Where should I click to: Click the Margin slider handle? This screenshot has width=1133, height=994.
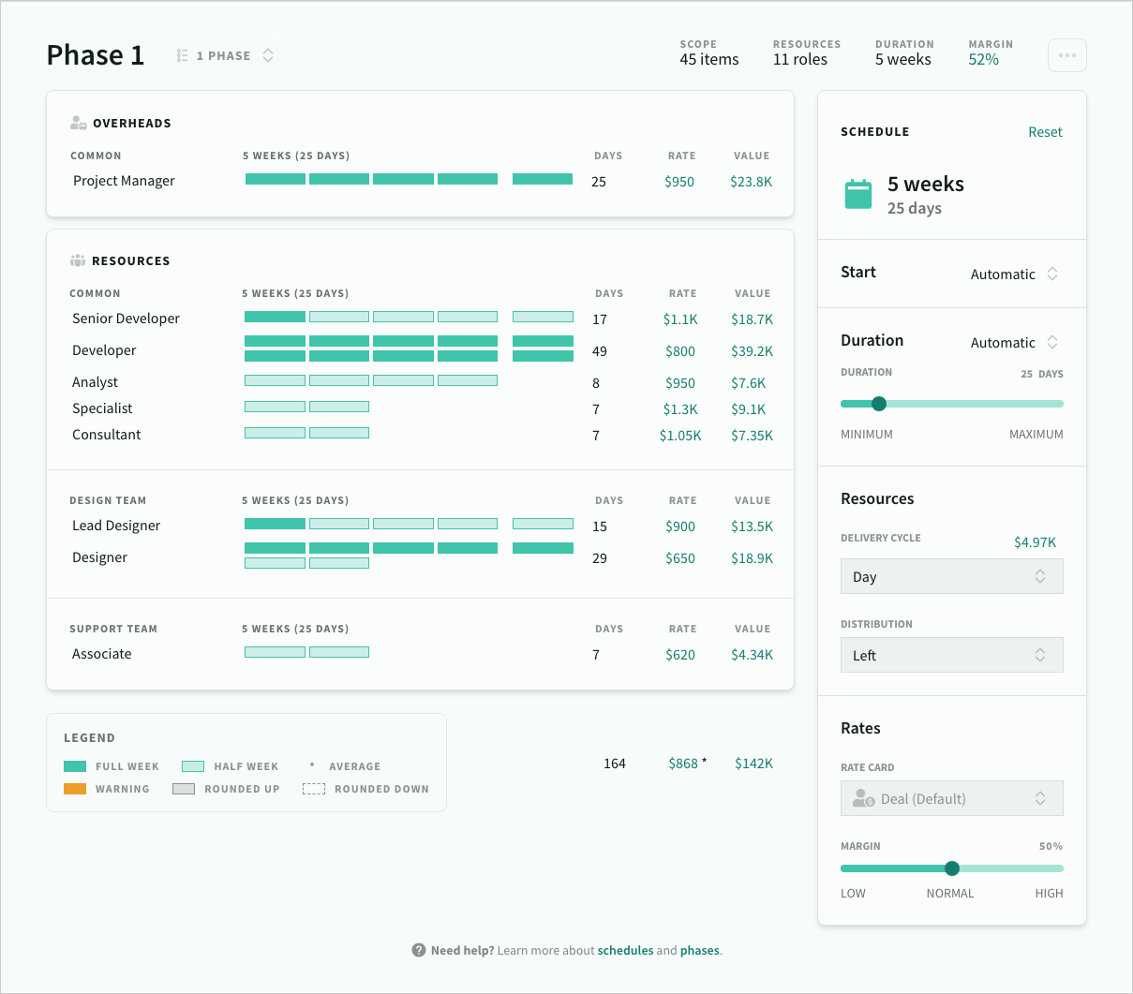(952, 868)
